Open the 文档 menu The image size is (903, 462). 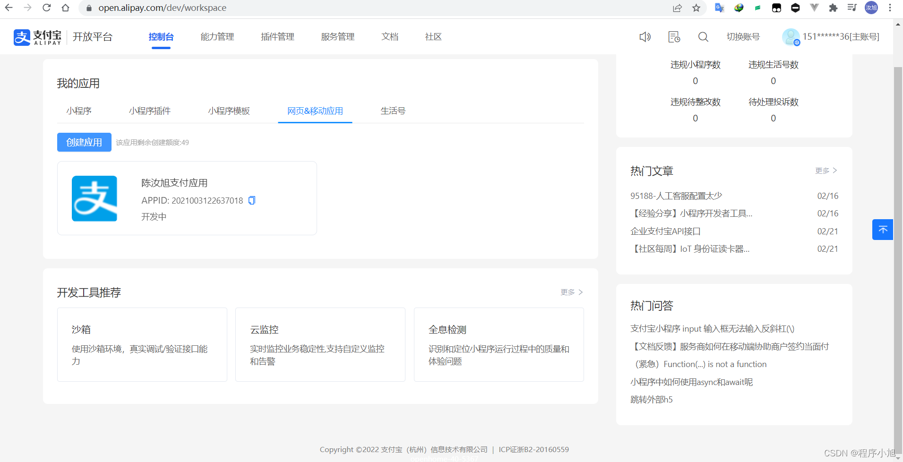[390, 37]
